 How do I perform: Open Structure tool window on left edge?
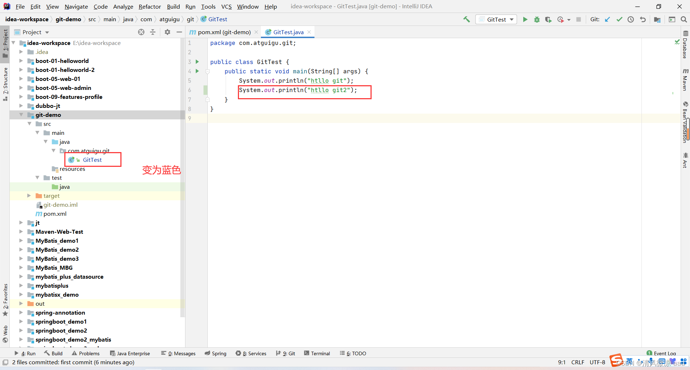[x=5, y=84]
